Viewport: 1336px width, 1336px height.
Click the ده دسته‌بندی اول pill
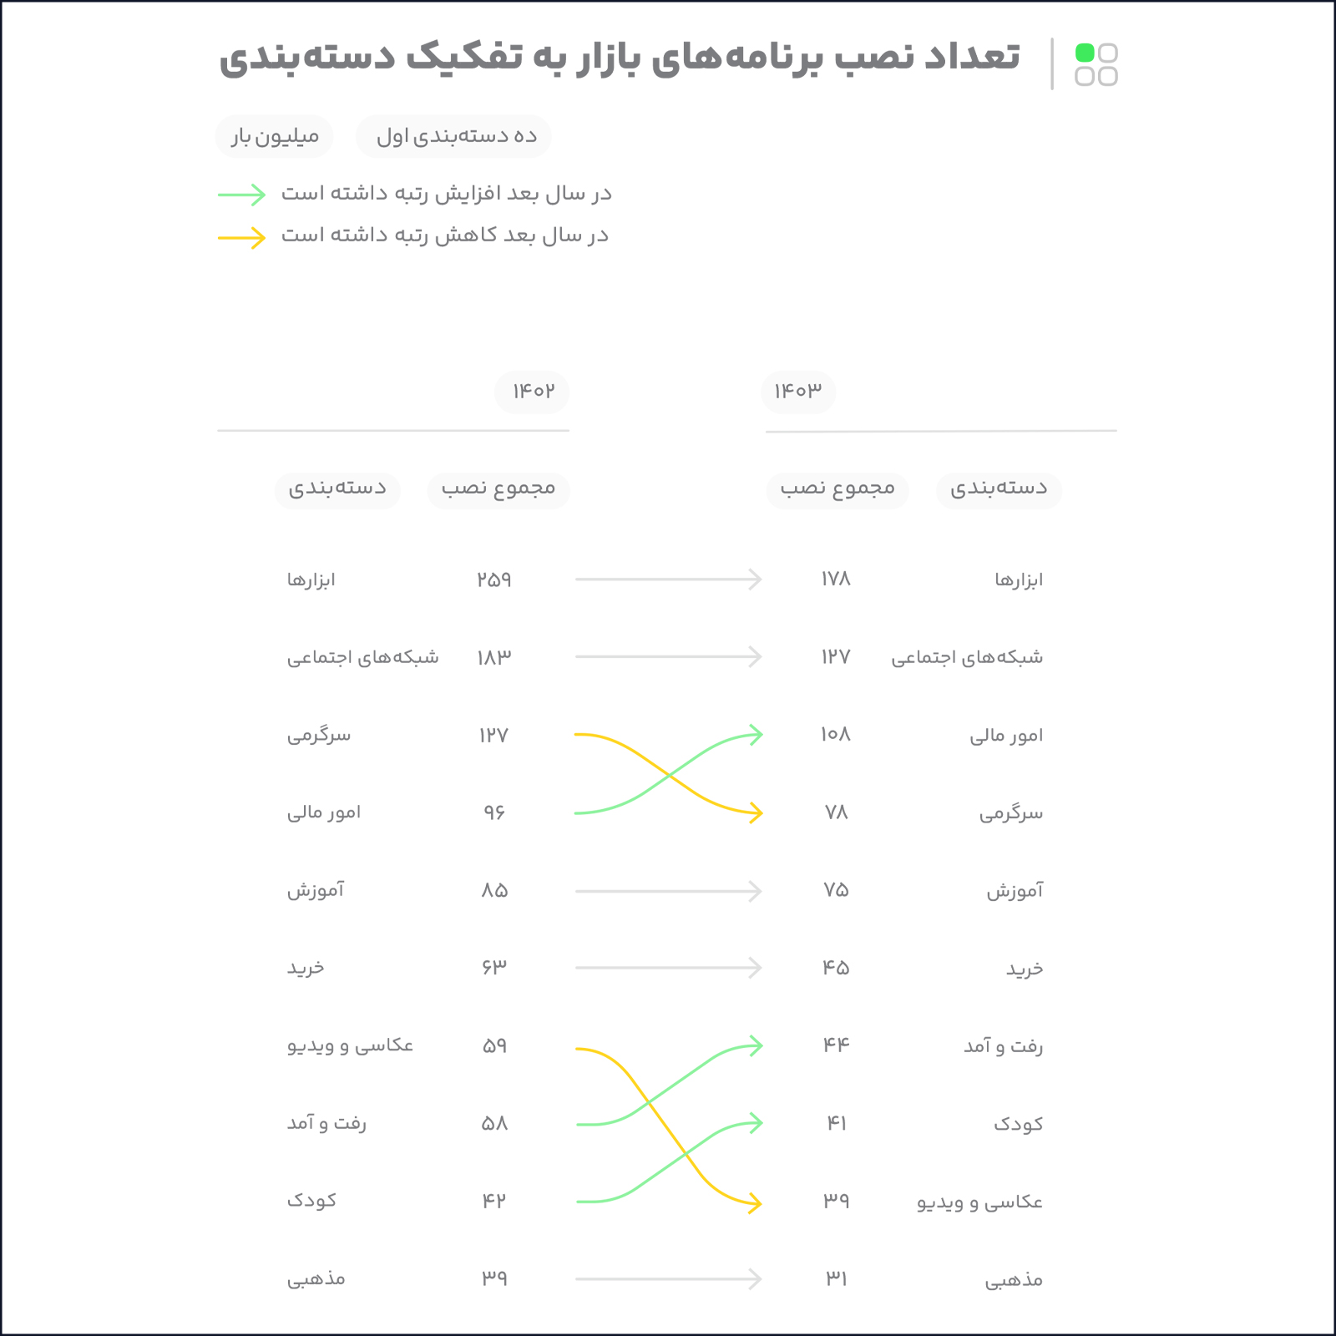pos(454,136)
